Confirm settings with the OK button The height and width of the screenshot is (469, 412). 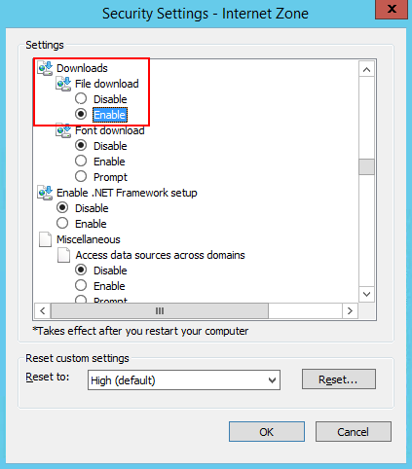pos(267,432)
